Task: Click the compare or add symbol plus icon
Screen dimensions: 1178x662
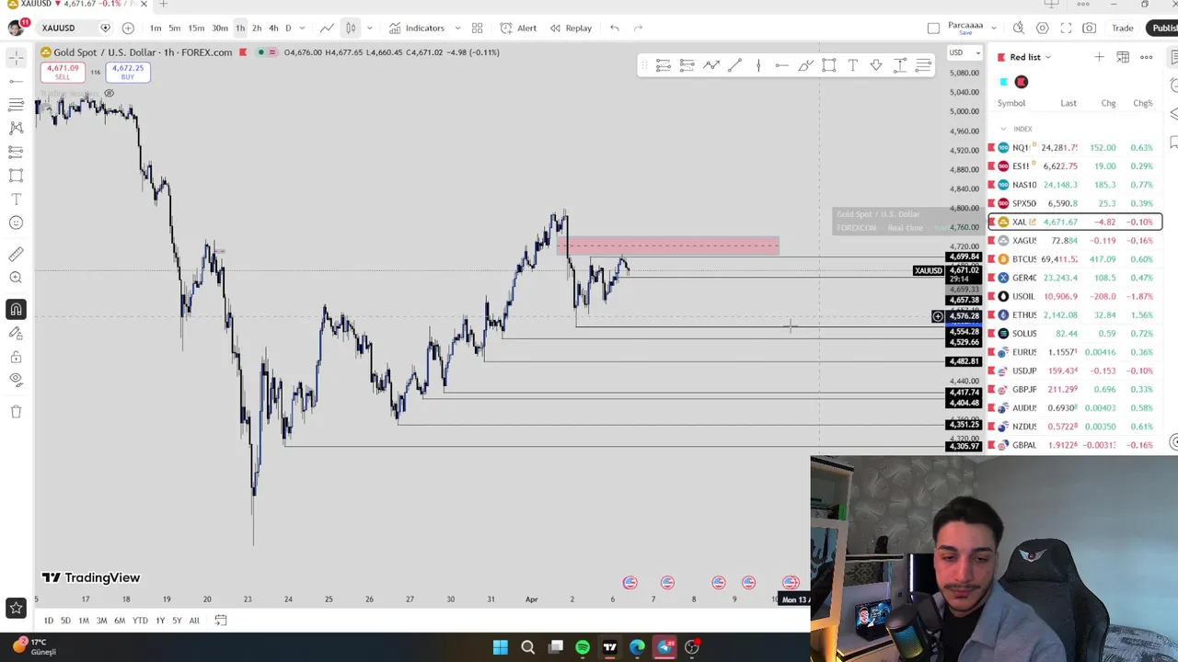Action: click(128, 28)
